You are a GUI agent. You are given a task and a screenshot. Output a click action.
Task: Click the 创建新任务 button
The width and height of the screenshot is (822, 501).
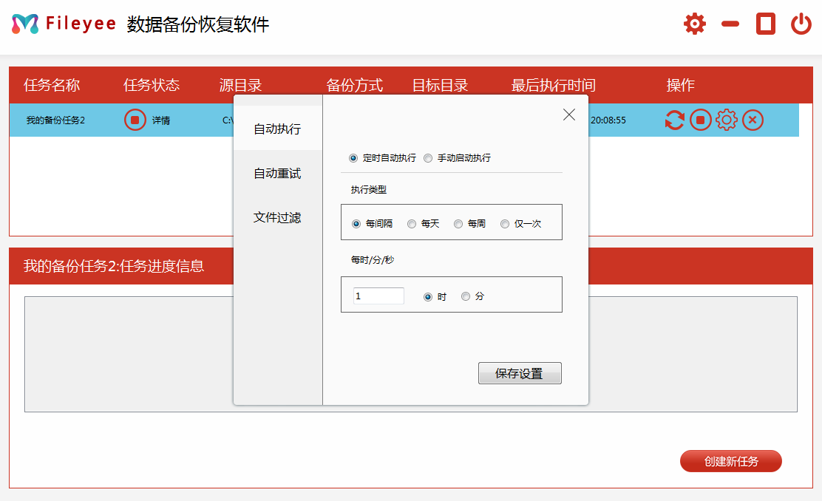(730, 461)
